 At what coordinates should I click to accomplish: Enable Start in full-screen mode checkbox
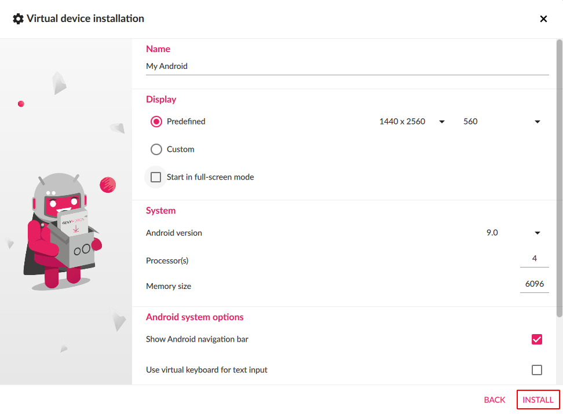[156, 177]
